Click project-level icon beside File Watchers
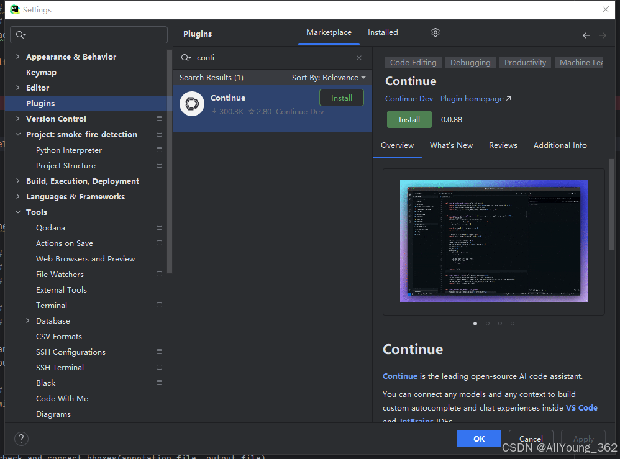 point(160,274)
